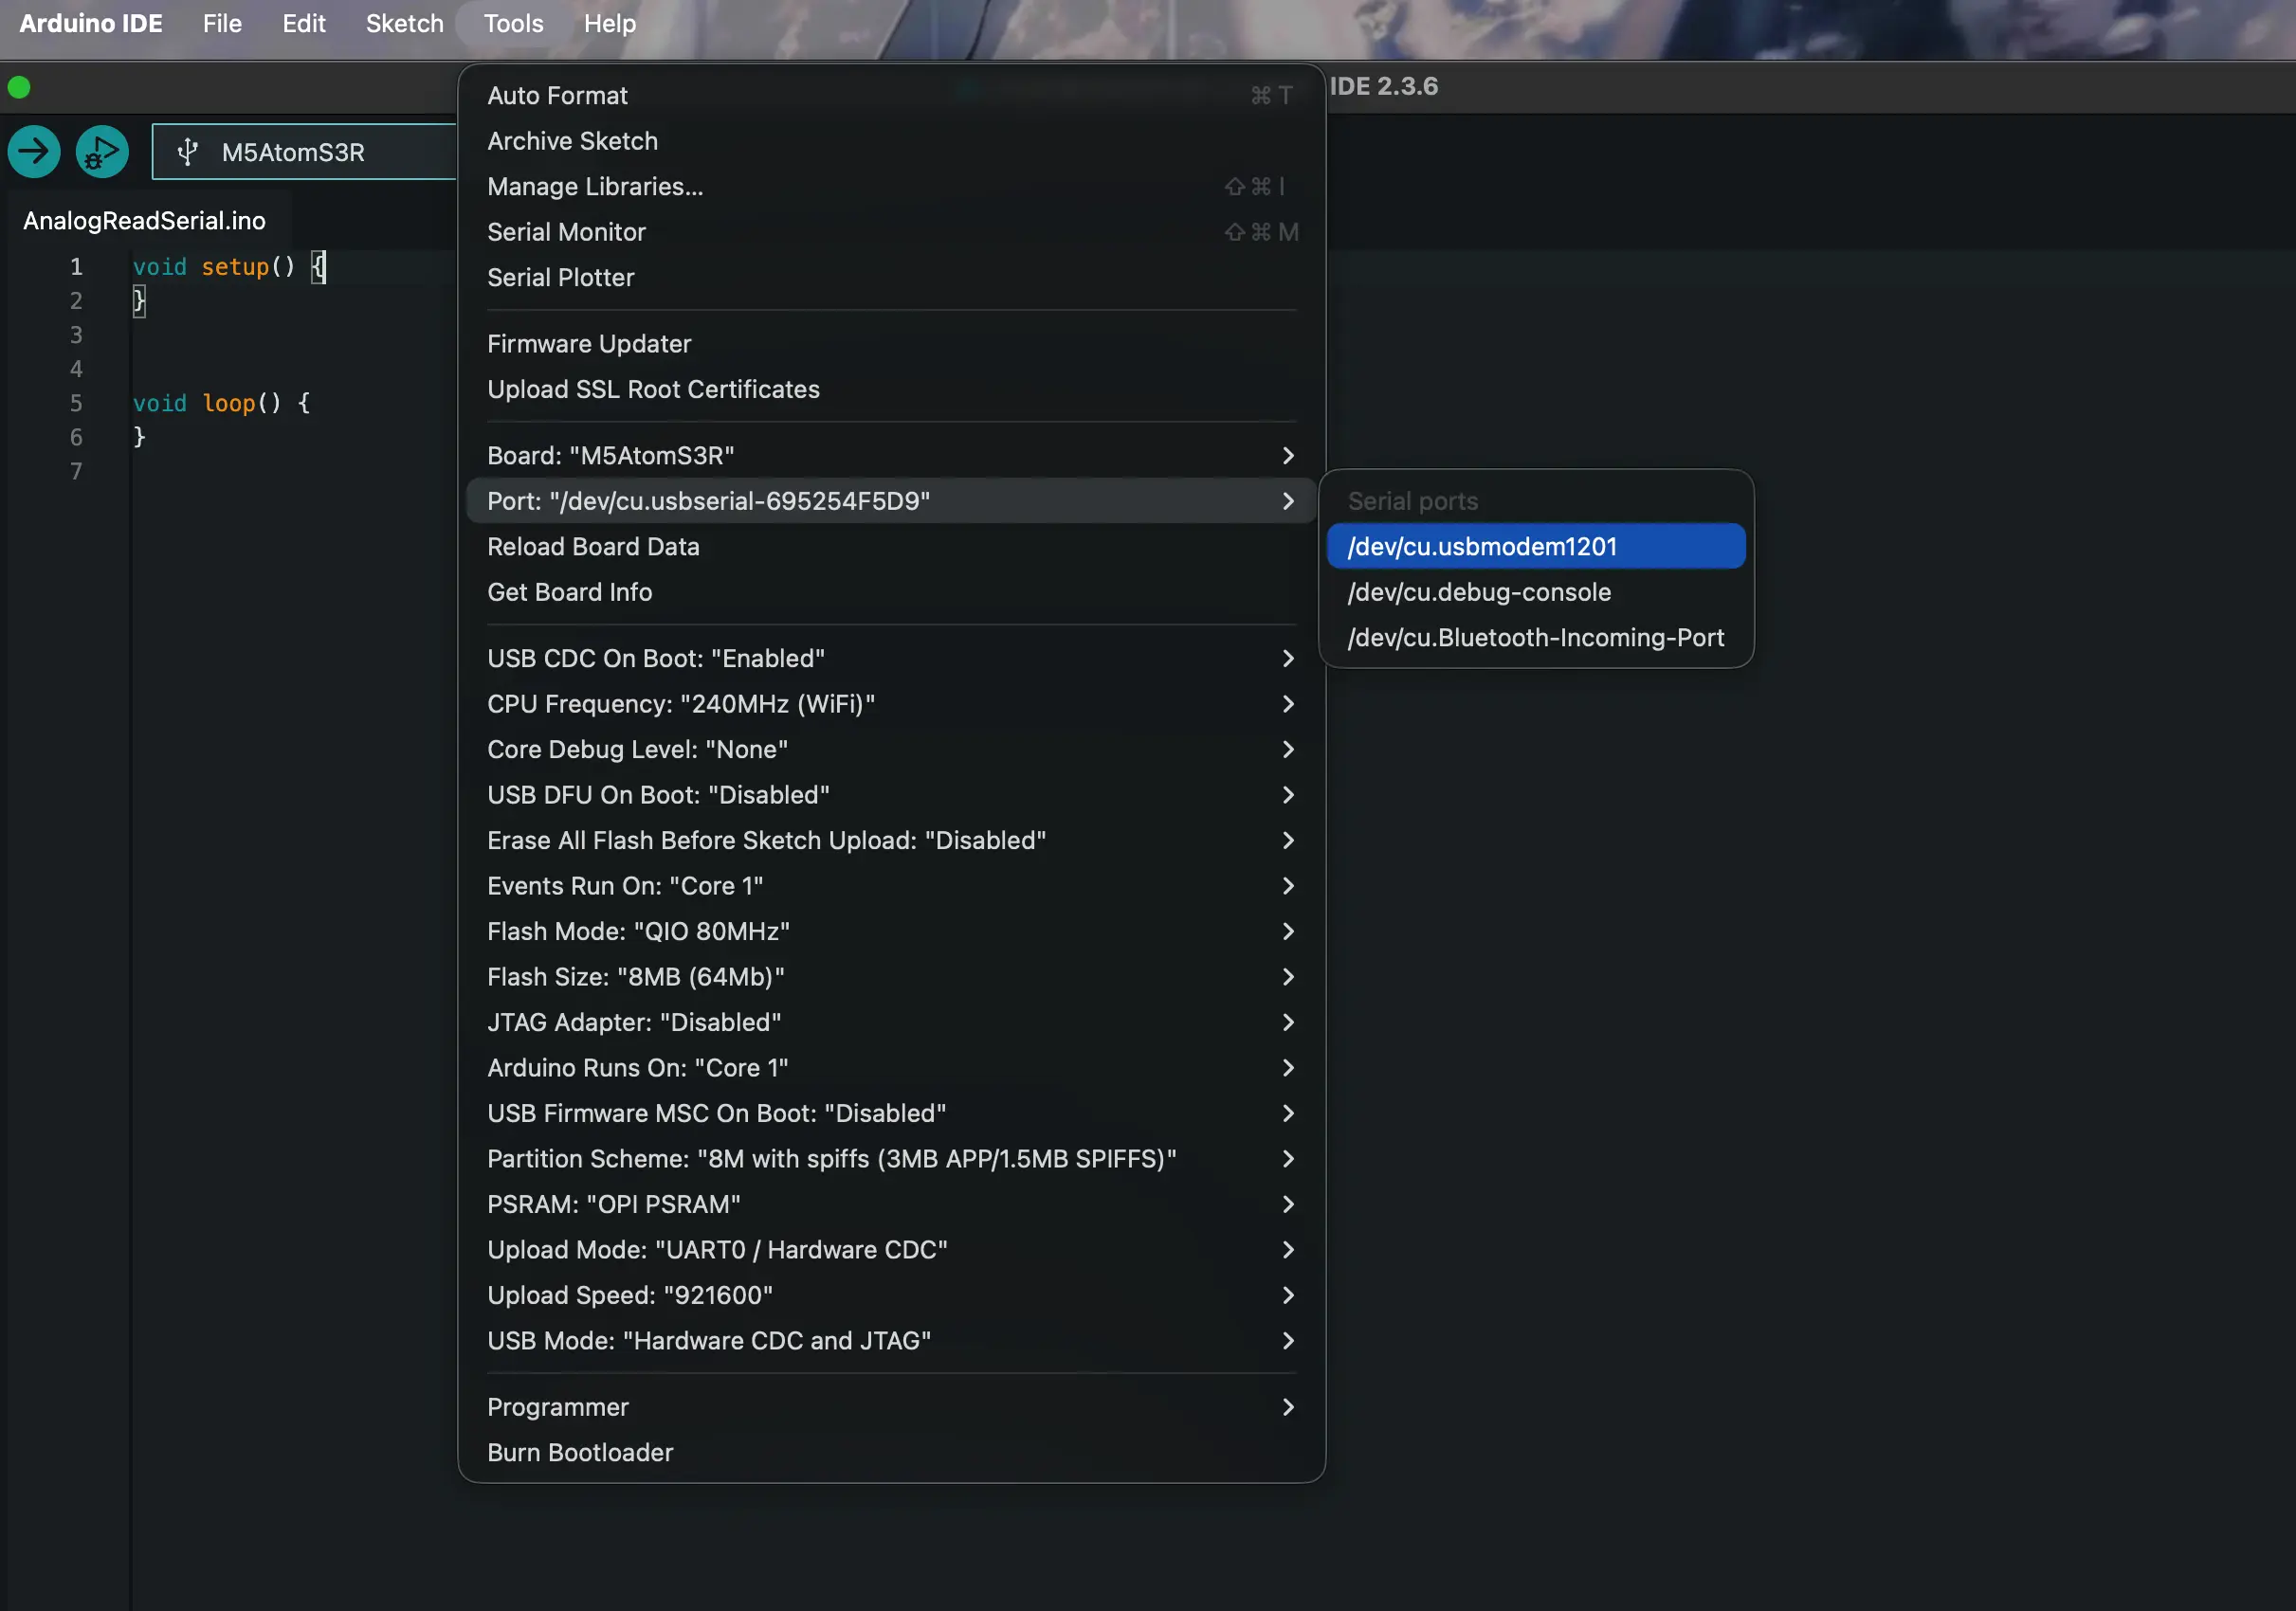Pick /dev/cu.Bluetooth-Incoming-Port port
This screenshot has height=1611, width=2296.
pos(1534,638)
